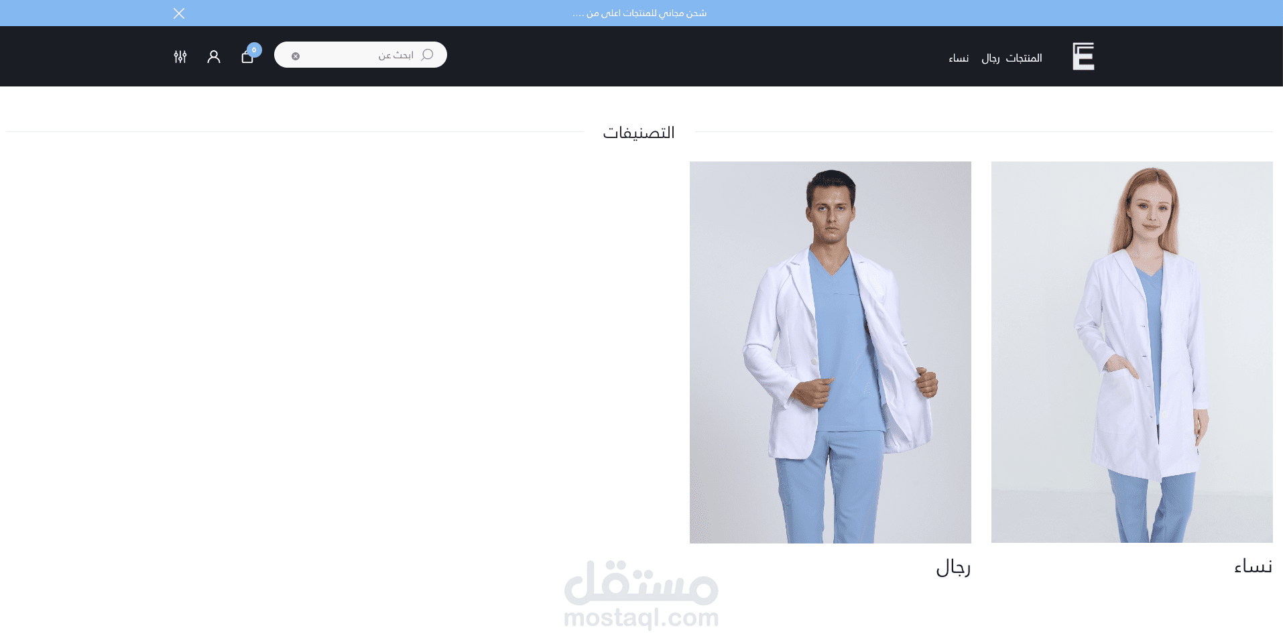Click the magnifier icon in search bar
Image resolution: width=1283 pixels, height=644 pixels.
click(x=427, y=55)
